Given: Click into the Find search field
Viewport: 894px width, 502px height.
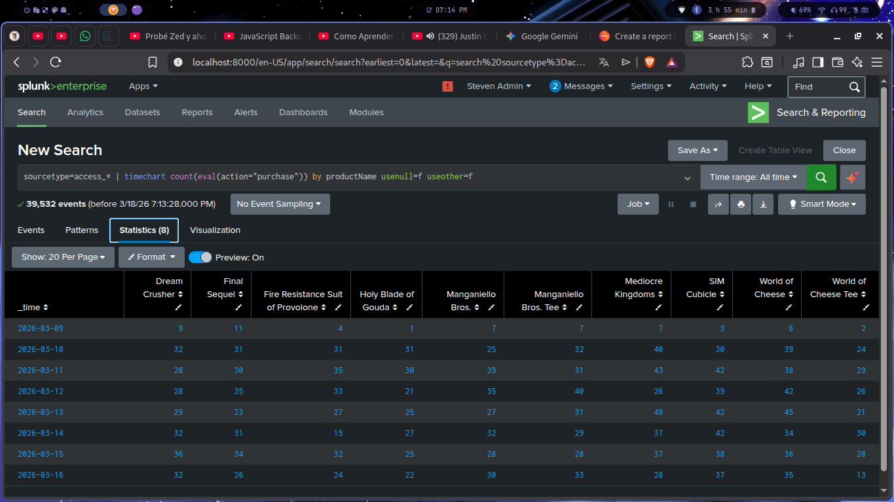Looking at the screenshot, I should coord(819,86).
